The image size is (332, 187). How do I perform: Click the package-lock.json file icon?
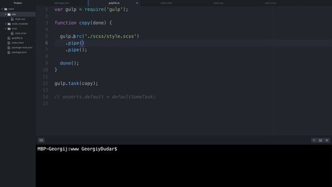click(9, 48)
